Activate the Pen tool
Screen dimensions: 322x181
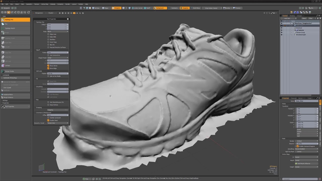15,24
